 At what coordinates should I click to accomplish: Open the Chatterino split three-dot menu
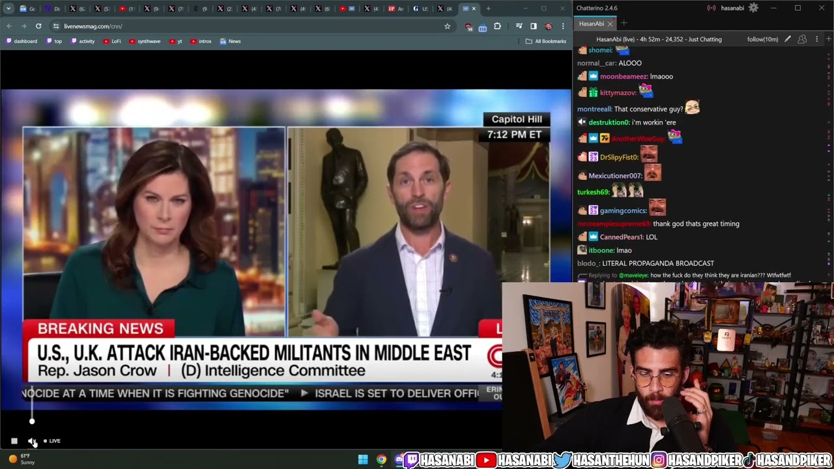click(816, 39)
